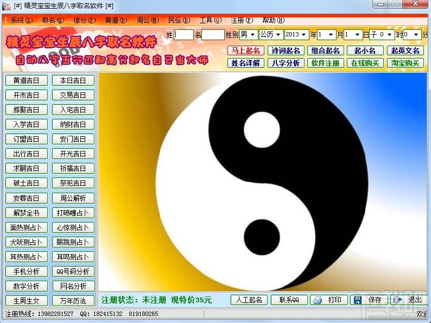Screen dimensions: 431x323
Task: Open the 系统(S) menu
Action: click(21, 20)
